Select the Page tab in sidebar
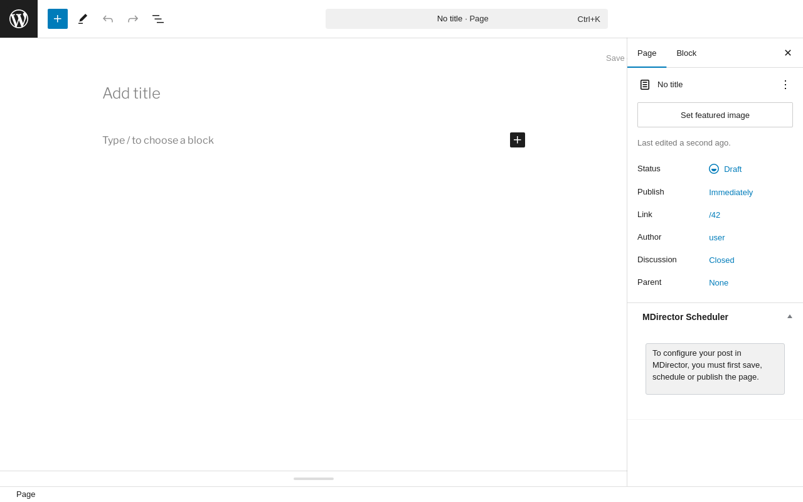The image size is (803, 502). click(647, 53)
